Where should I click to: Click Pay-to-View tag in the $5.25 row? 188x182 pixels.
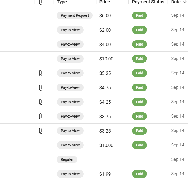[70, 73]
